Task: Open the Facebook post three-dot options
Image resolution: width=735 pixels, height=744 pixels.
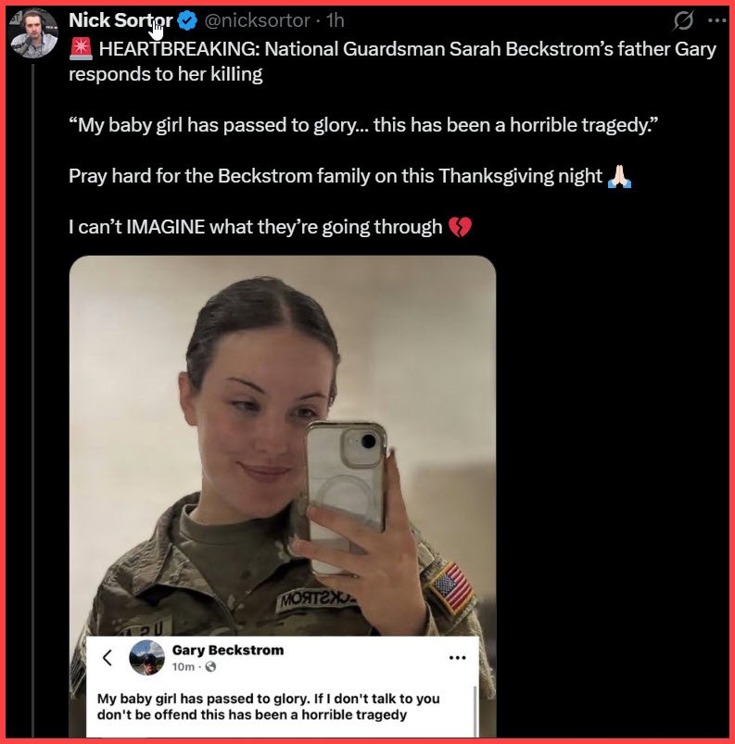Action: click(457, 658)
